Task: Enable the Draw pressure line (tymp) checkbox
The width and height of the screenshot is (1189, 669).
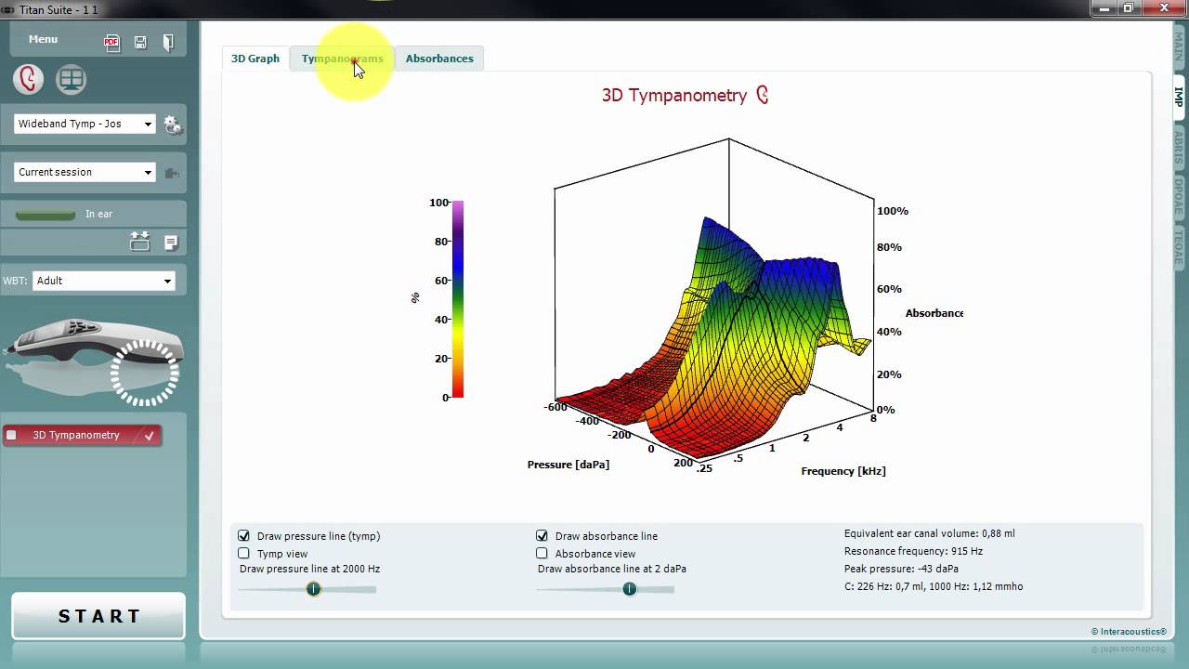Action: point(243,536)
